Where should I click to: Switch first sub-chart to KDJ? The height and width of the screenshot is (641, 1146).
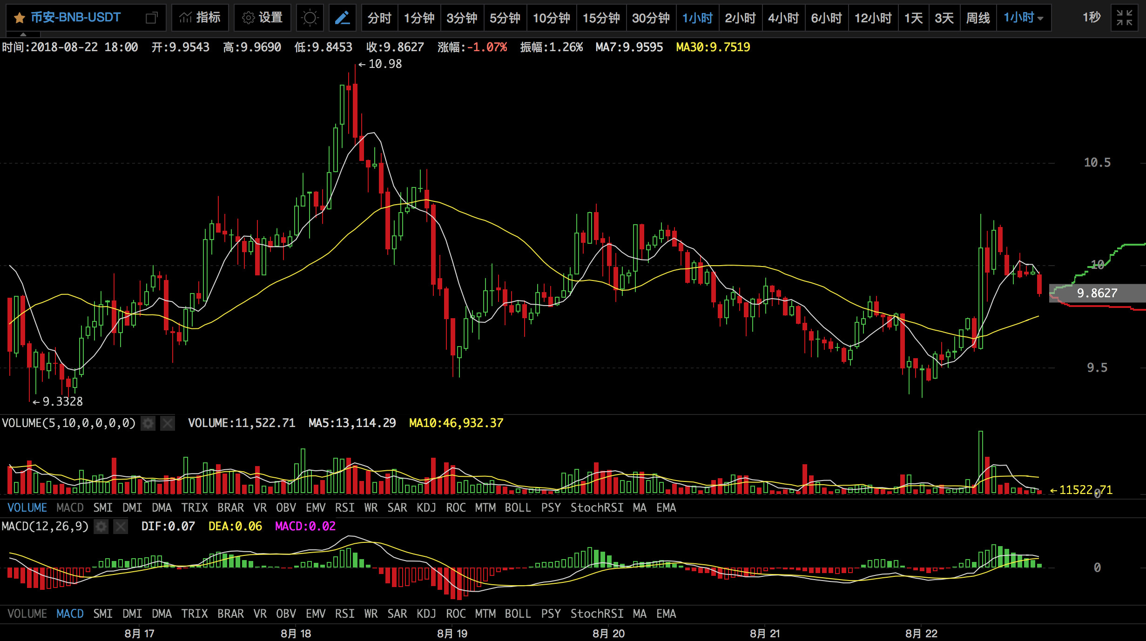pyautogui.click(x=426, y=507)
